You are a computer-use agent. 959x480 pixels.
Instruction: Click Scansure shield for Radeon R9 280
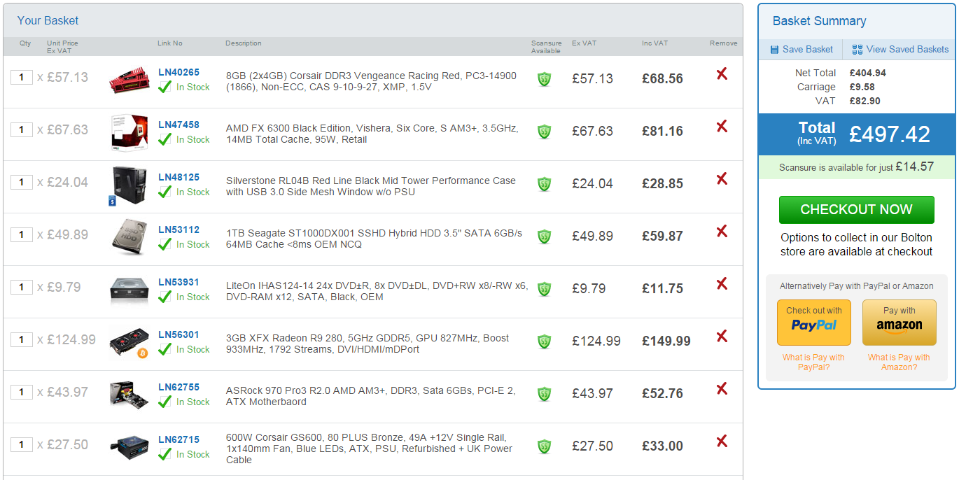tap(544, 341)
